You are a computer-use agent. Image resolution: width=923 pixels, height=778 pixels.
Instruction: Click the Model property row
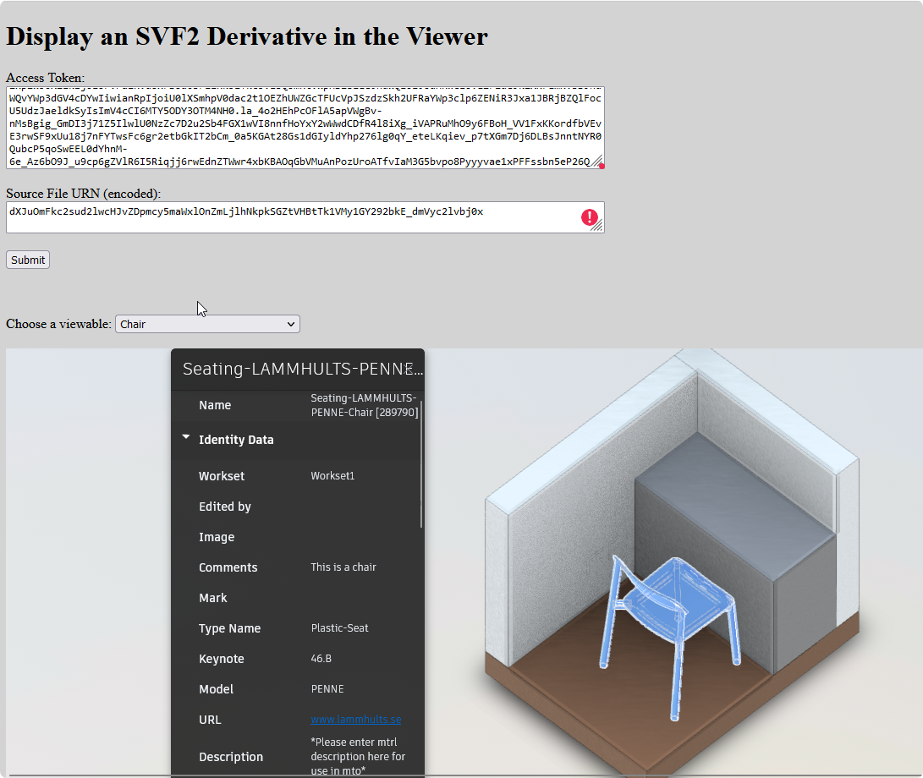[296, 689]
